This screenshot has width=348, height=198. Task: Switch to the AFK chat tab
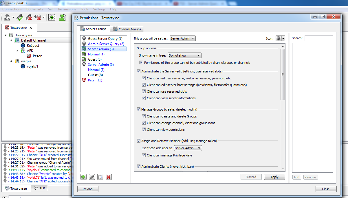pyautogui.click(x=40, y=188)
